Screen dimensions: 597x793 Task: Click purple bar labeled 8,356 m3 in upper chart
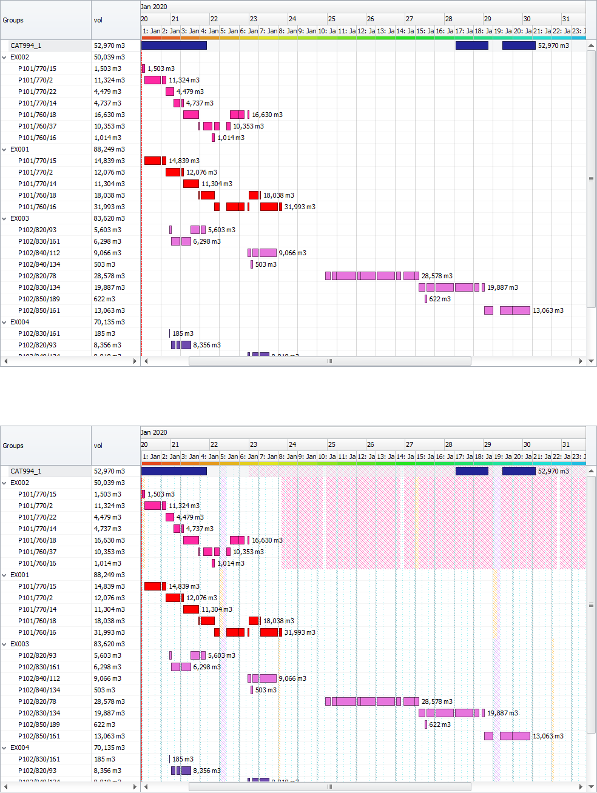[x=186, y=345]
